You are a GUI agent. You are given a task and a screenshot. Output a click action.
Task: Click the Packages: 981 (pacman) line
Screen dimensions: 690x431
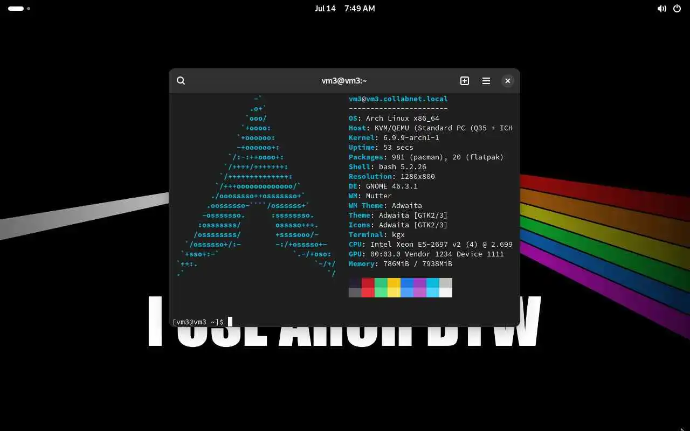pos(426,157)
